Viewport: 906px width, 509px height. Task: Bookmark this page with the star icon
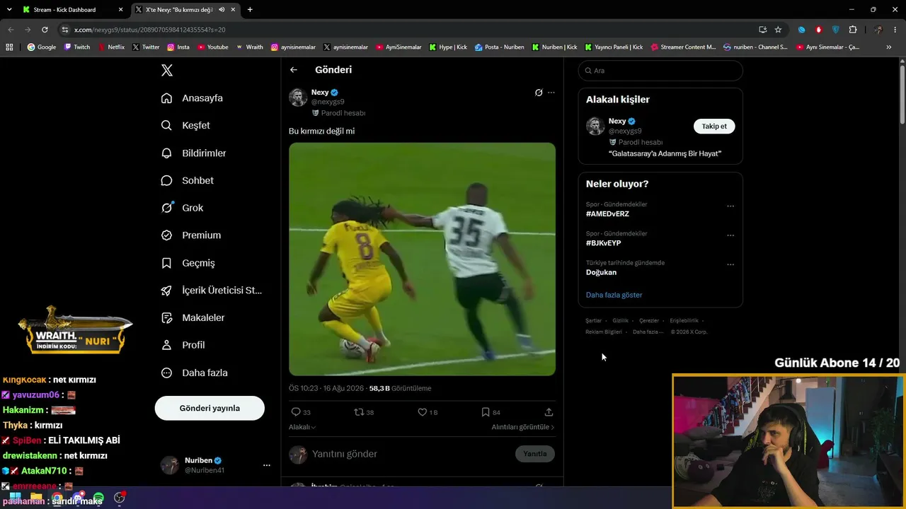(x=778, y=30)
